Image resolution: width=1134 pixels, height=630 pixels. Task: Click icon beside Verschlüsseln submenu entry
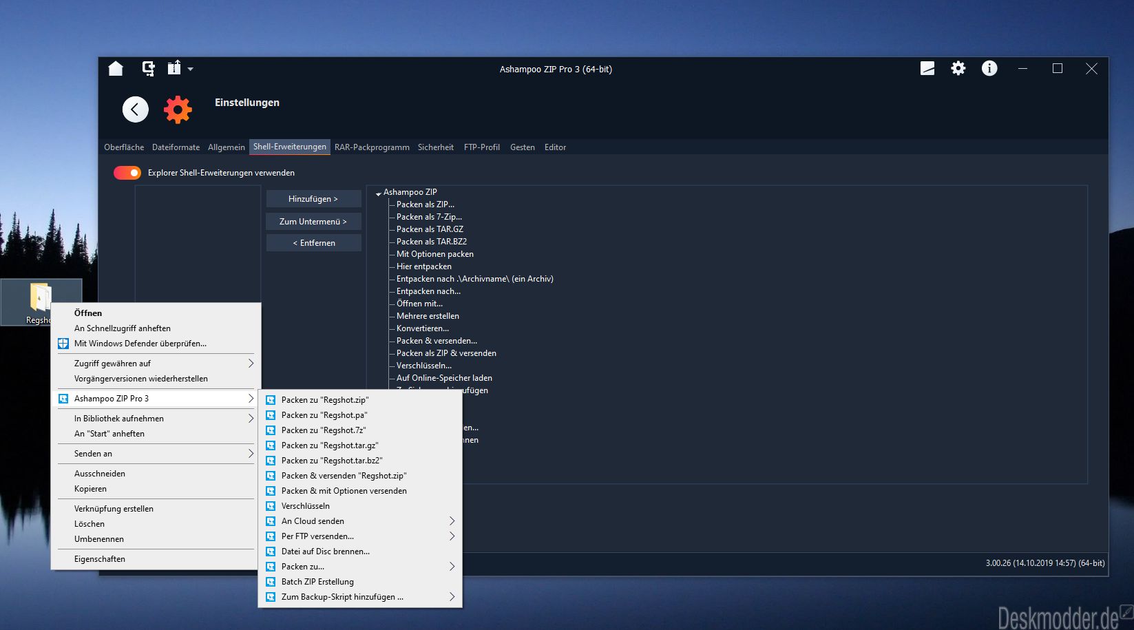tap(271, 506)
